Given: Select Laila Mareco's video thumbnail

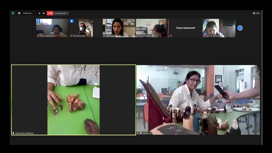Looking at the screenshot, I should point(152,28).
